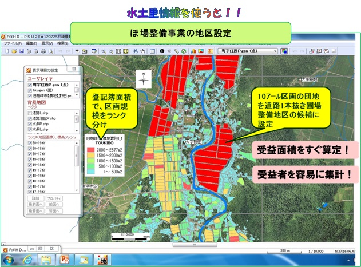Viewport: 361px width, 267px height.
Task: Click the プロパティ button
Action: click(x=54, y=198)
